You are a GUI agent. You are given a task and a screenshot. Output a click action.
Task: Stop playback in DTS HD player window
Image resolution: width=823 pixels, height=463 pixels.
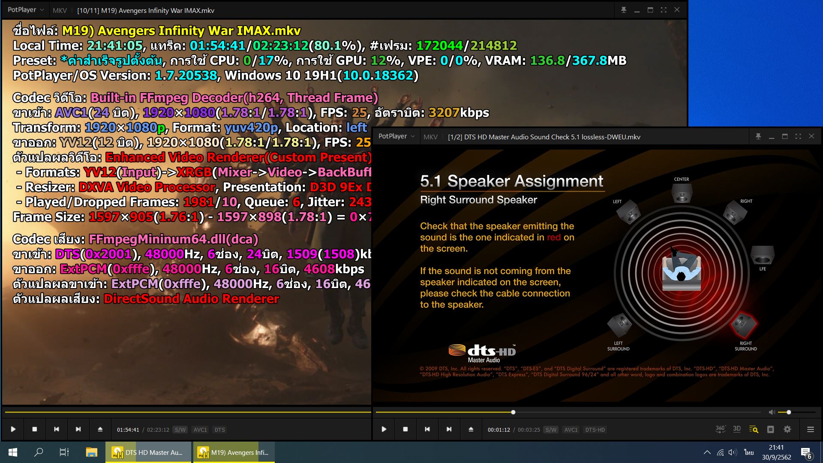pos(405,429)
